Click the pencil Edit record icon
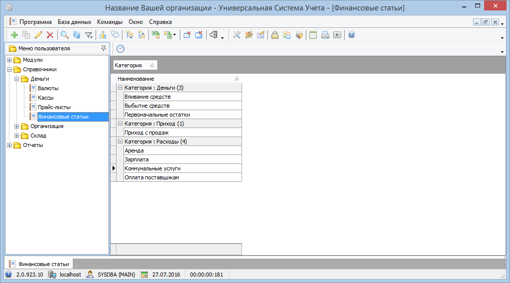This screenshot has width=510, height=283. click(x=38, y=35)
